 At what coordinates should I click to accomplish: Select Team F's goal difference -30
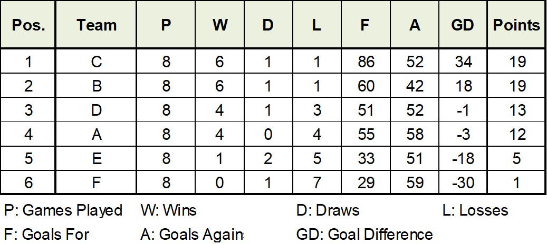click(x=463, y=183)
